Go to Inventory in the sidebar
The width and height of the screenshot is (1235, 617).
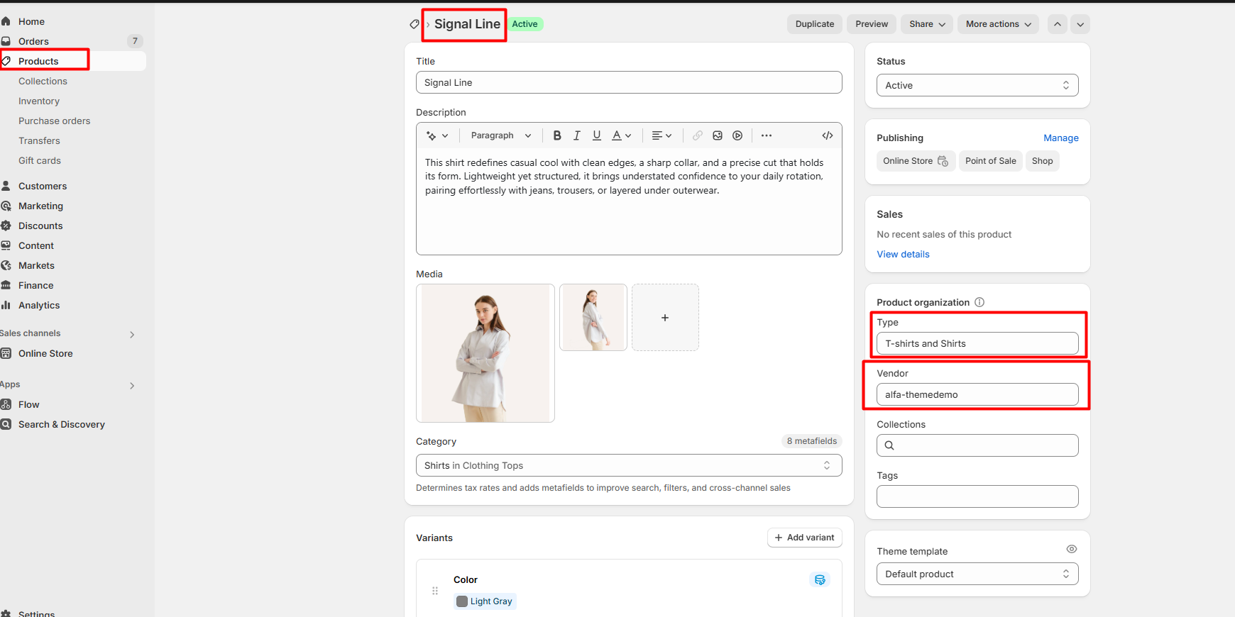point(39,101)
